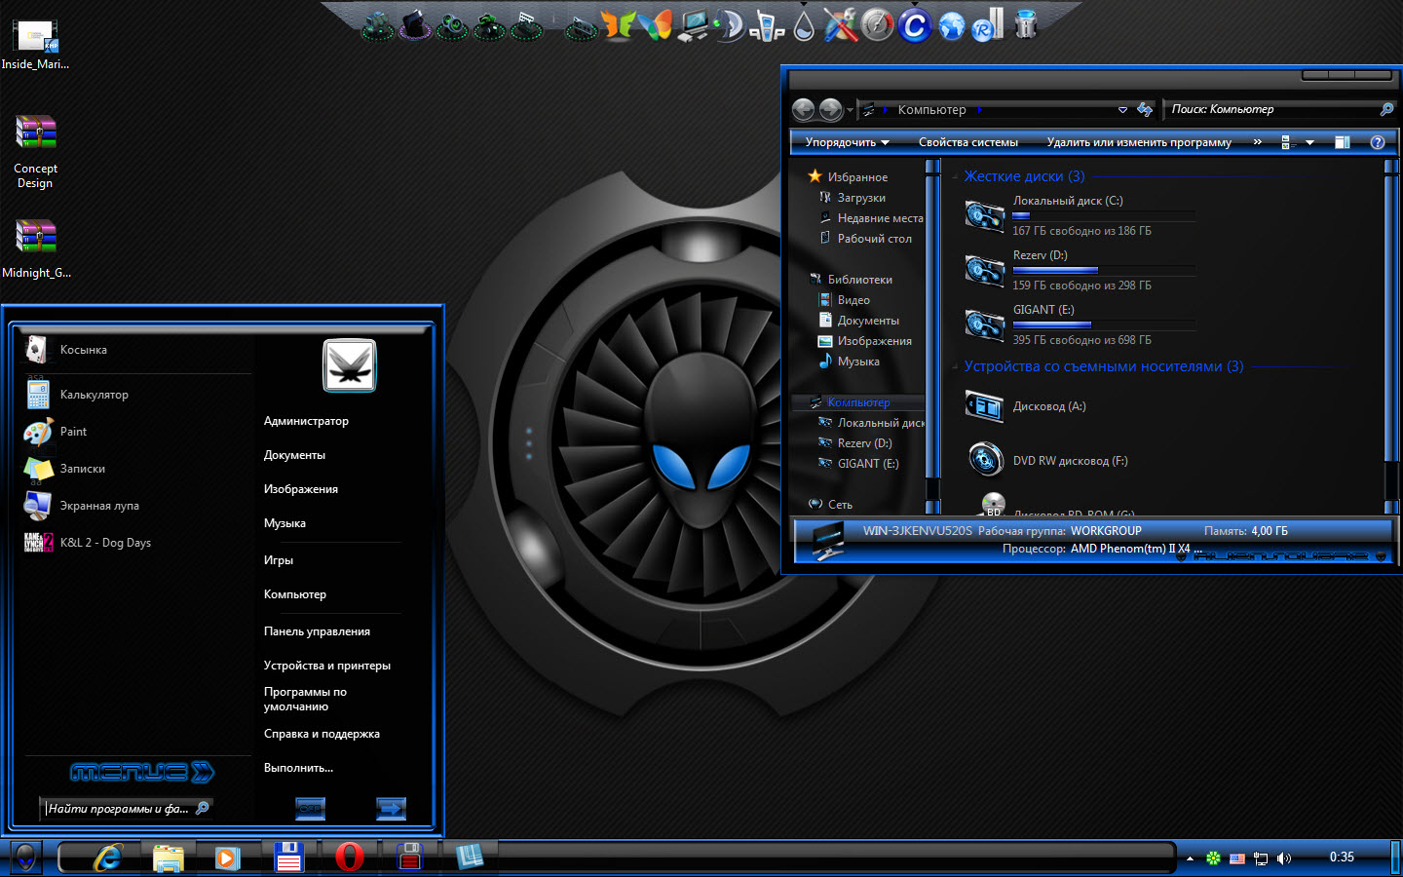
Task: Click the volume speaker tray icon
Action: point(1283,858)
